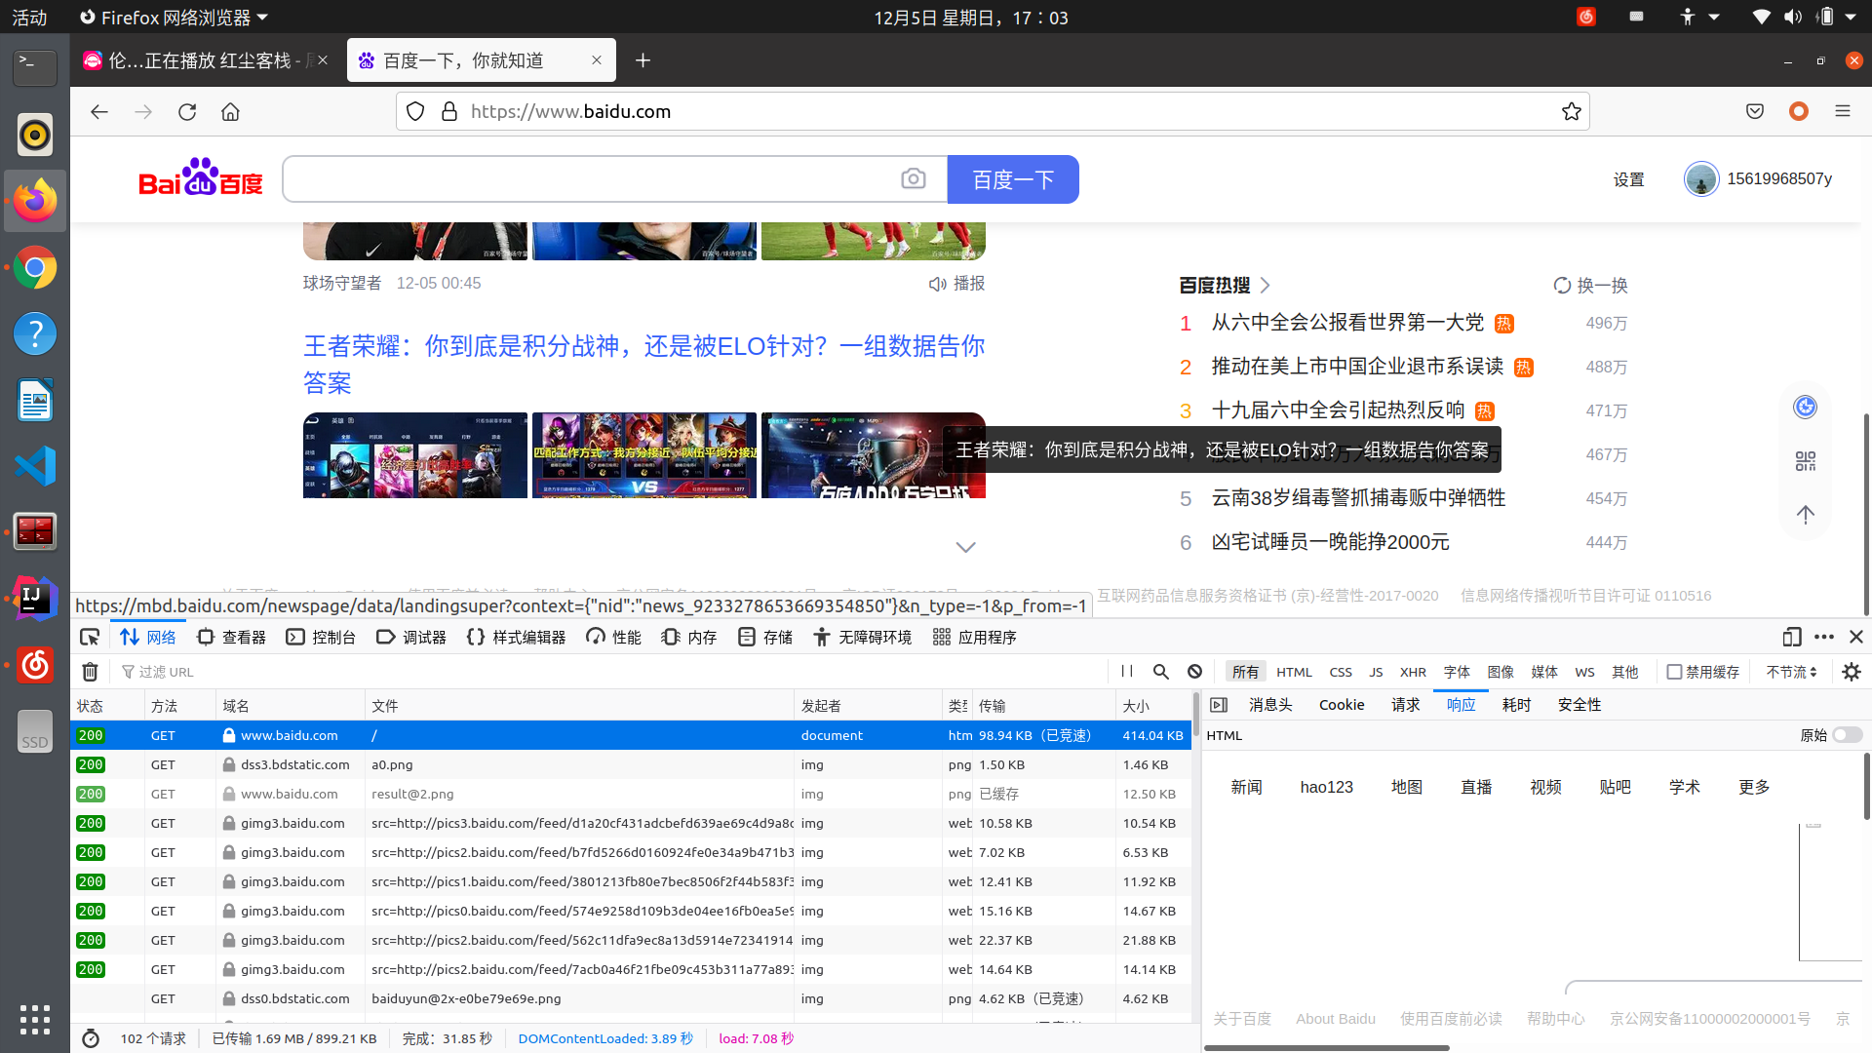Open Firefox app menu dropdown in top bar

[x=174, y=18]
